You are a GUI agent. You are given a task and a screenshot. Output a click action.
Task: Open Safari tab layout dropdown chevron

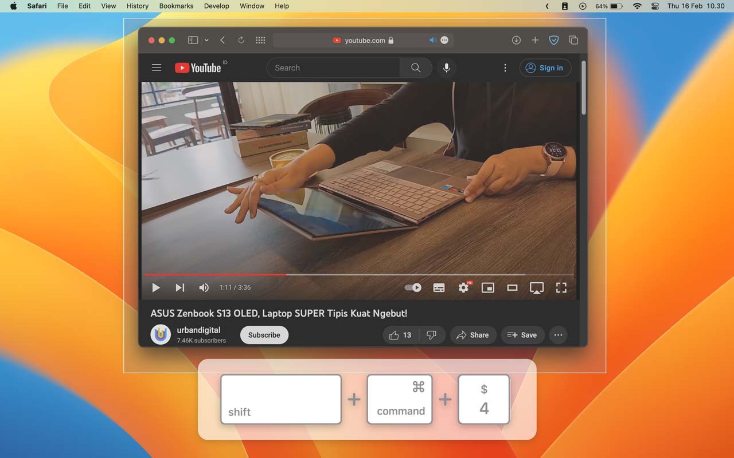click(206, 40)
